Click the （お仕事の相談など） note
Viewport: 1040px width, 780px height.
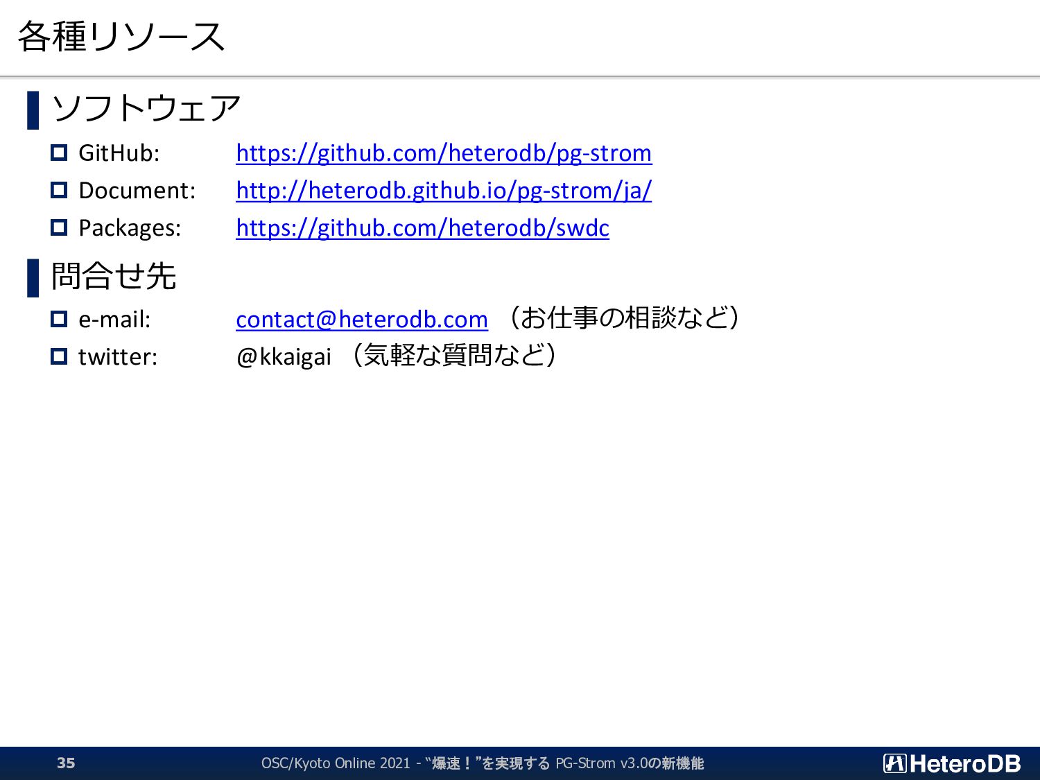(624, 318)
